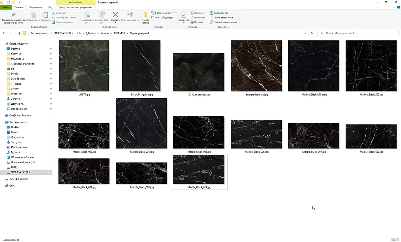Click the Manage (Управление) contextual tab
The width and height of the screenshot is (401, 242).
[75, 2]
